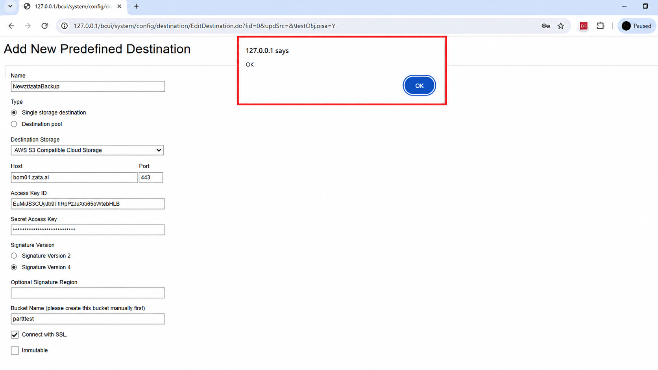658x370 pixels.
Task: Click the Optional Signature Region field
Action: coord(88,293)
